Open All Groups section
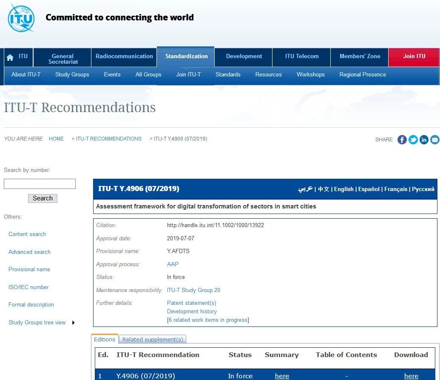 pos(148,75)
